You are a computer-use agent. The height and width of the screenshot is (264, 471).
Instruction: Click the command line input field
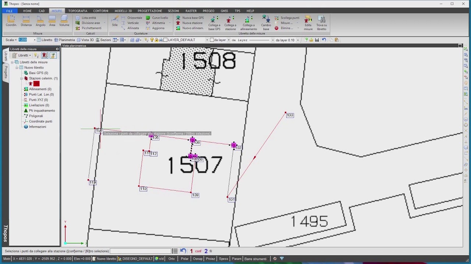pyautogui.click(x=141, y=251)
